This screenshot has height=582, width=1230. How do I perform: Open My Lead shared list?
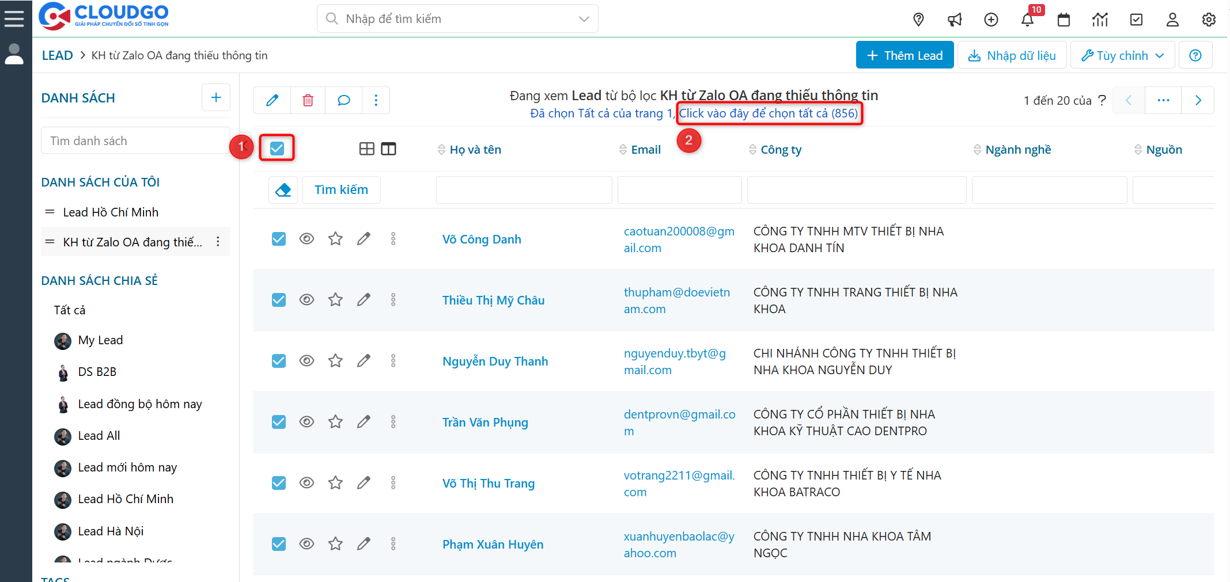[x=100, y=340]
